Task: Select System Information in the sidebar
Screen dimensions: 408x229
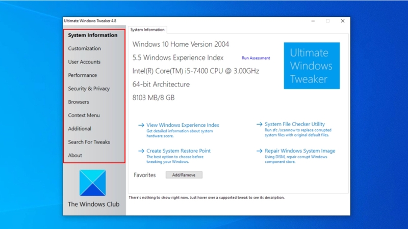Action: pos(93,35)
